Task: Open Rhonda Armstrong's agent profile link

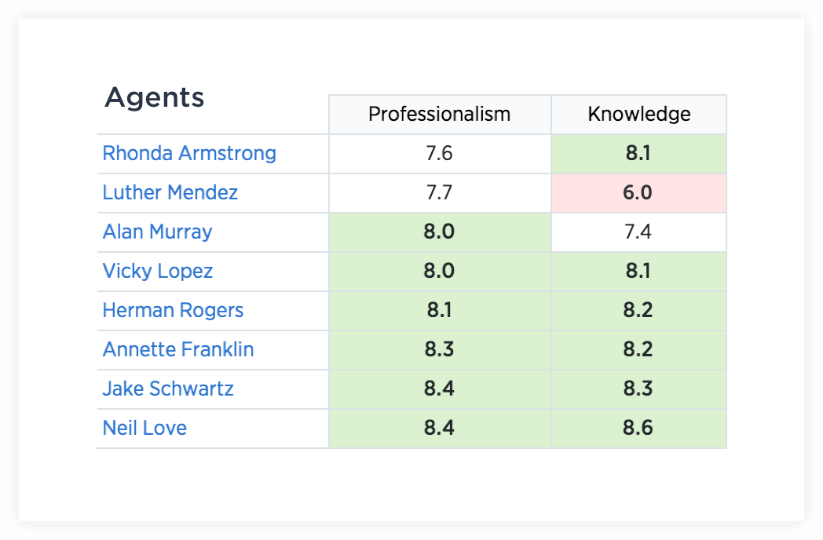Action: pyautogui.click(x=189, y=153)
